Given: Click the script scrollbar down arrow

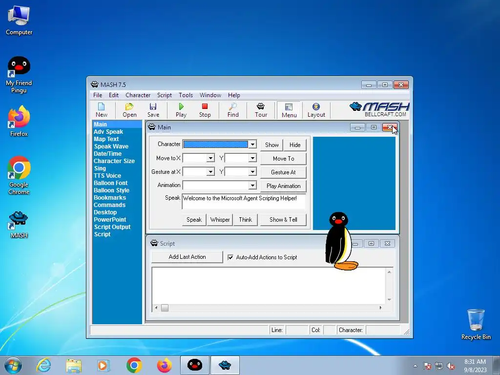Looking at the screenshot, I should tap(389, 300).
